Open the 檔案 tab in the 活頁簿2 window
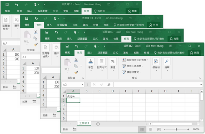This screenshot has width=205, height=134. click(67, 53)
